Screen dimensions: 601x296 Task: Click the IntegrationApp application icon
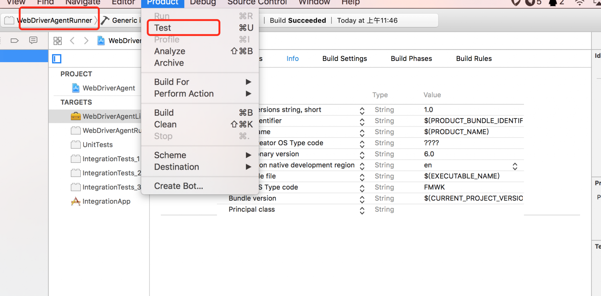75,201
